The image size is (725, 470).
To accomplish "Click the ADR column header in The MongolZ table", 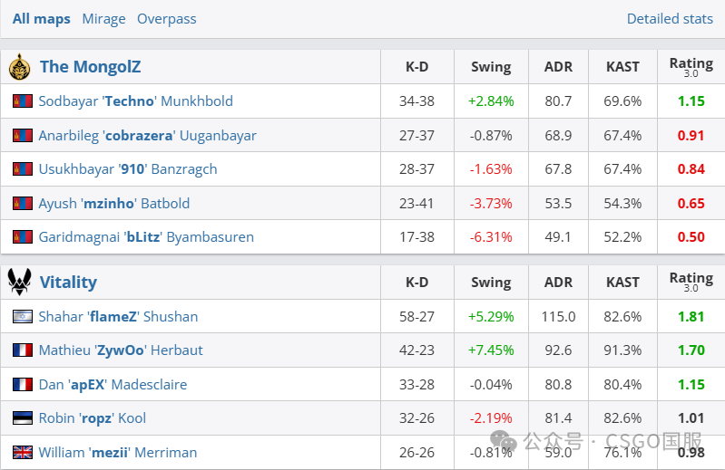I will tap(558, 67).
